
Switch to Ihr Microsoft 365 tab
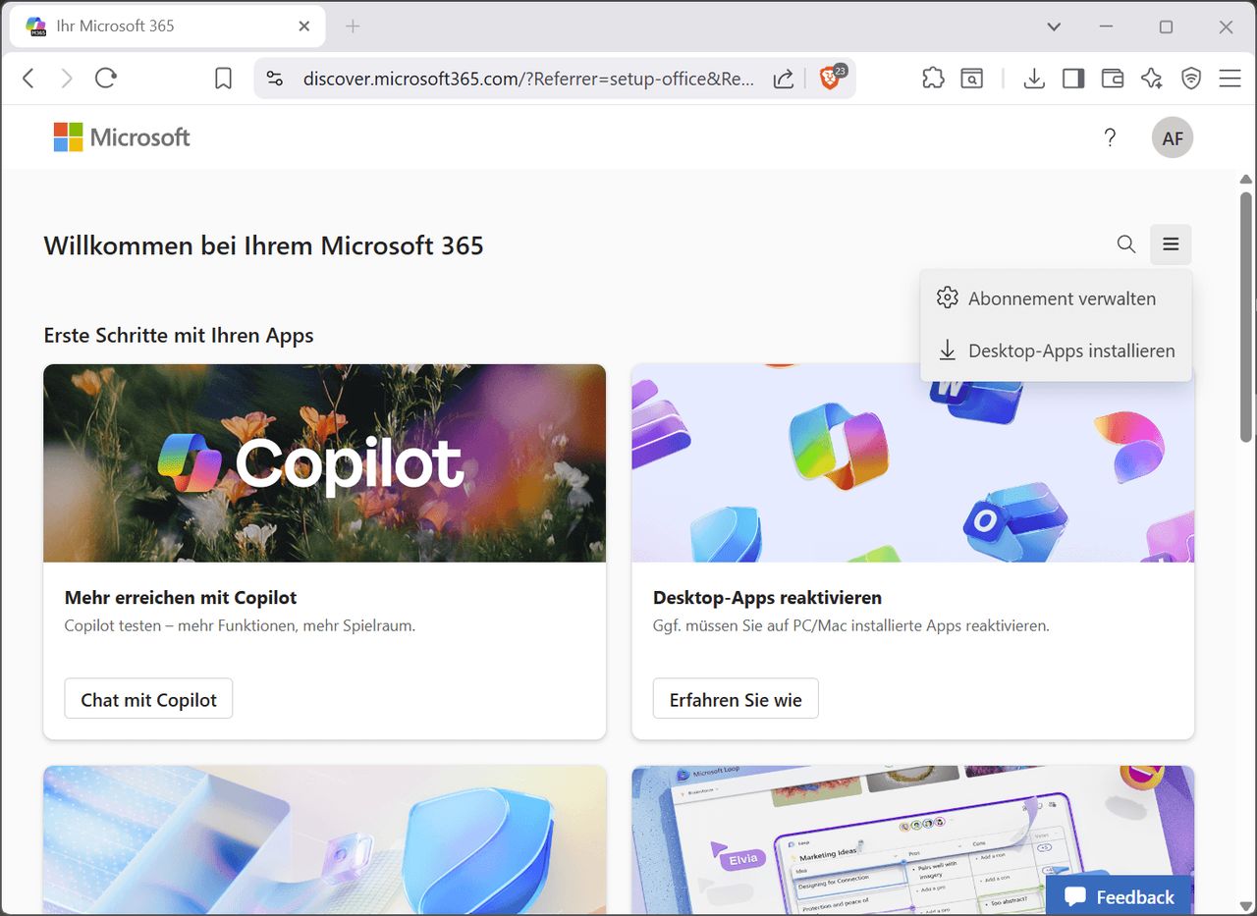click(x=167, y=27)
